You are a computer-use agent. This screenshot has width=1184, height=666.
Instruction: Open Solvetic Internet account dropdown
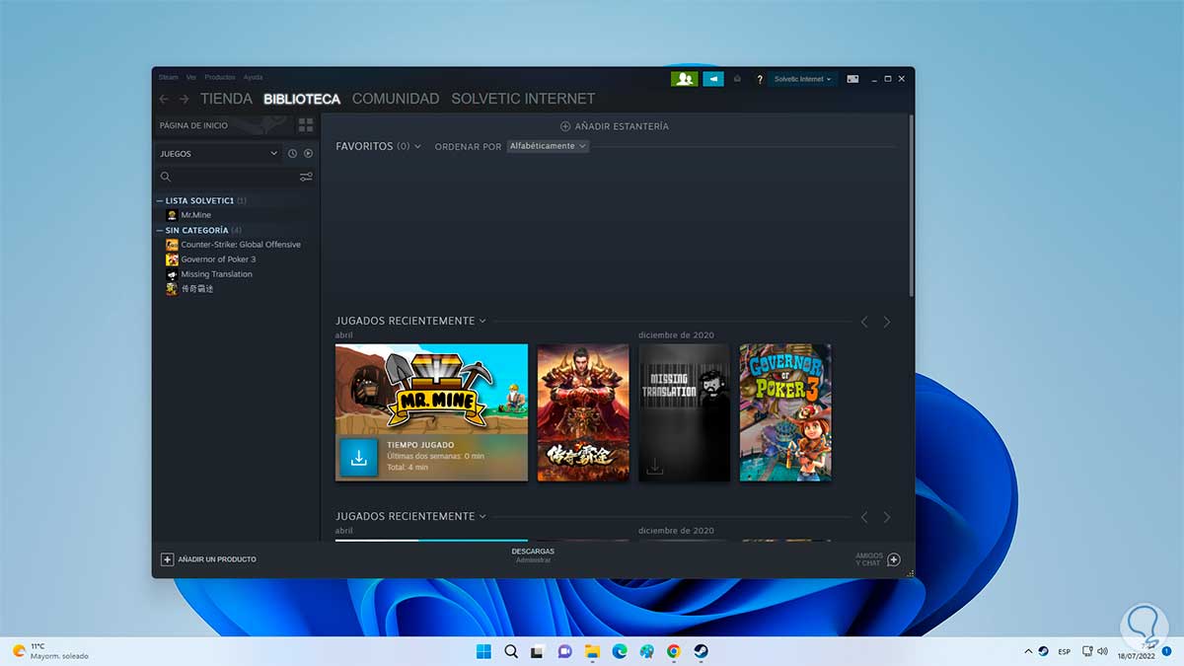(803, 79)
